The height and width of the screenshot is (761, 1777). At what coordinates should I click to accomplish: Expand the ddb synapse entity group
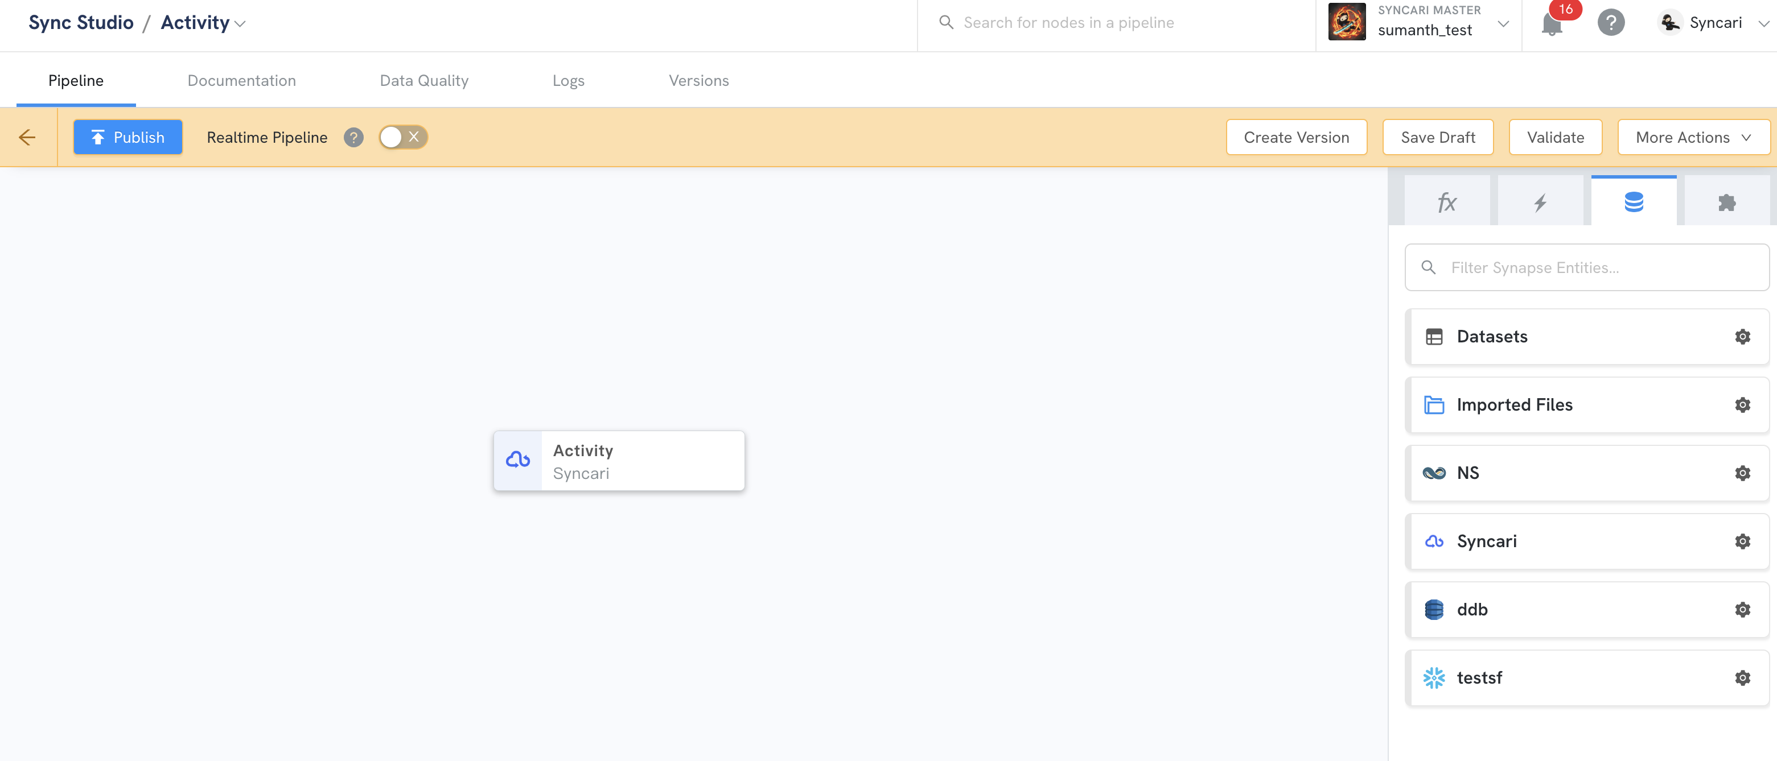[1587, 609]
